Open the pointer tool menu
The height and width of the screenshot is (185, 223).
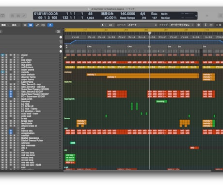(x=103, y=25)
